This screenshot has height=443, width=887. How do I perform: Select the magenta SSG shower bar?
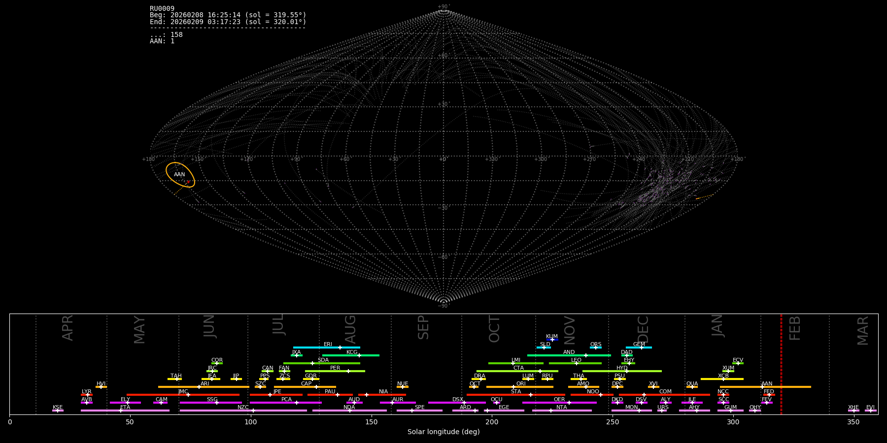click(211, 403)
